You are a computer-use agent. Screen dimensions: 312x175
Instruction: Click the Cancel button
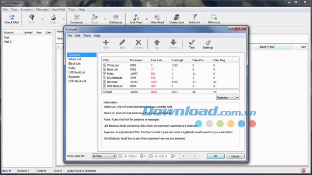pos(235,156)
